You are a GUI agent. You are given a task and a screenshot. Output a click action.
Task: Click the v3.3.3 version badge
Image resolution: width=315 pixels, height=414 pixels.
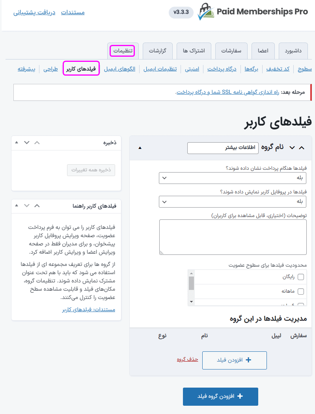[x=181, y=12]
